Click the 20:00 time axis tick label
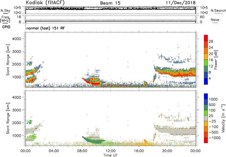 pyautogui.click(x=167, y=151)
